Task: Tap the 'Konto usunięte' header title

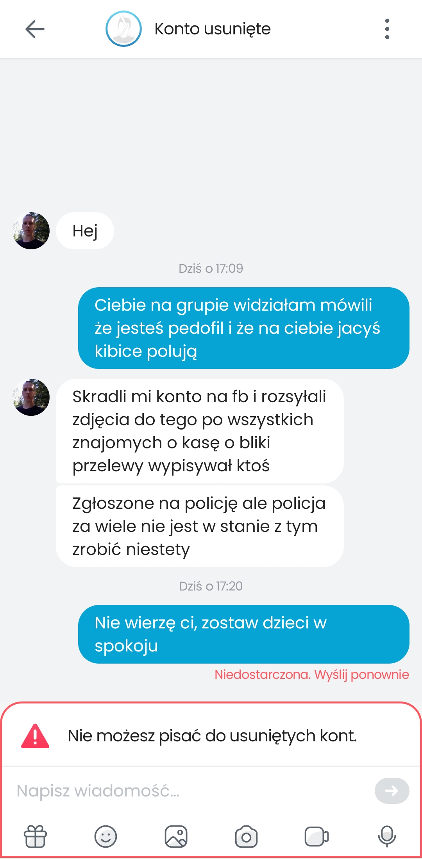Action: [213, 29]
